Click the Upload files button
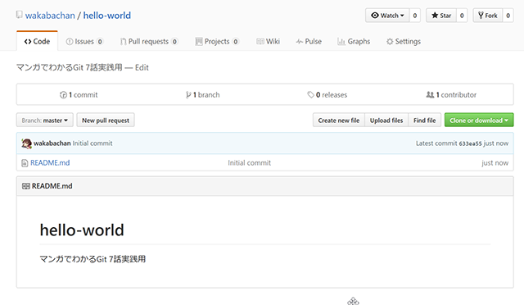524x305 pixels. tap(386, 121)
